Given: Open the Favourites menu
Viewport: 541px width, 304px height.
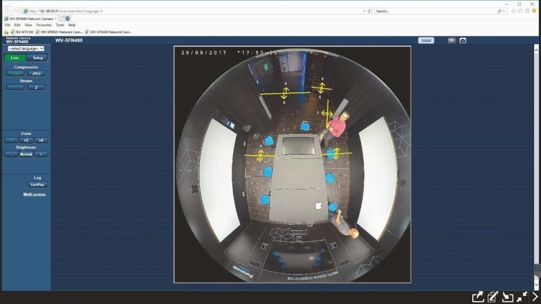Looking at the screenshot, I should coord(44,25).
